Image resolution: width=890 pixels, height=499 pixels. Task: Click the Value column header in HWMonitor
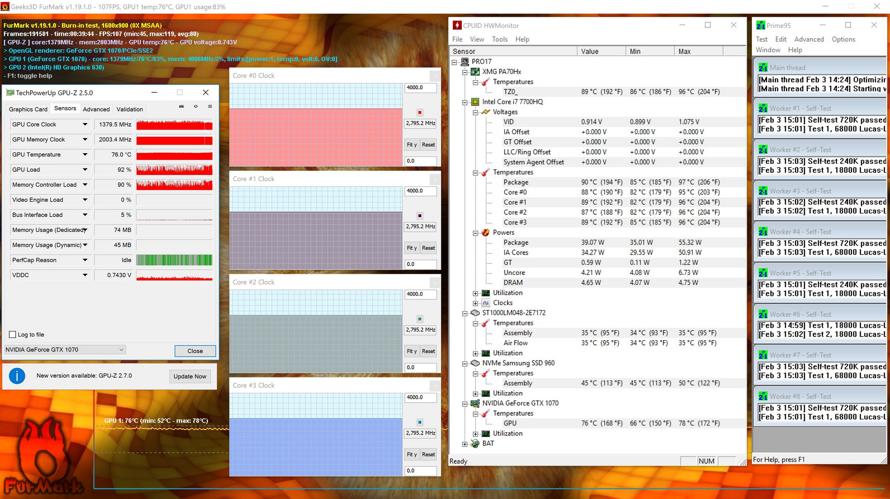tap(601, 51)
